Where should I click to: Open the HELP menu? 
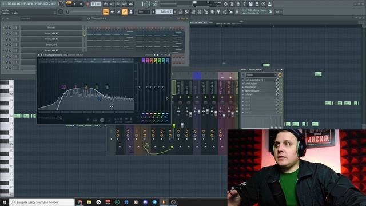(53, 4)
